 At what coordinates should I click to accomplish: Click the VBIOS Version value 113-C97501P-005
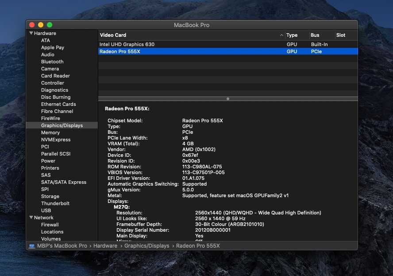point(204,172)
